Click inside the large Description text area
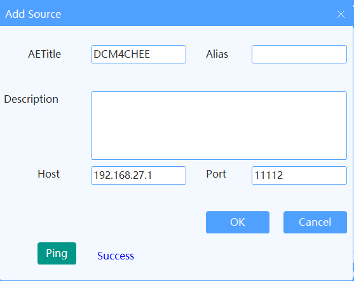This screenshot has width=354, height=281. [x=219, y=126]
